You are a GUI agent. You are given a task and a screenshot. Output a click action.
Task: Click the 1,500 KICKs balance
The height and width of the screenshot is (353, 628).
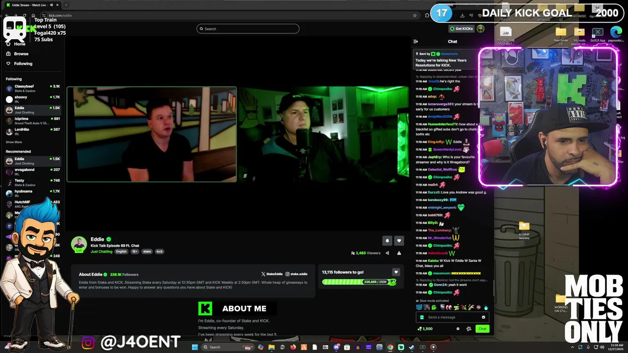(425, 329)
